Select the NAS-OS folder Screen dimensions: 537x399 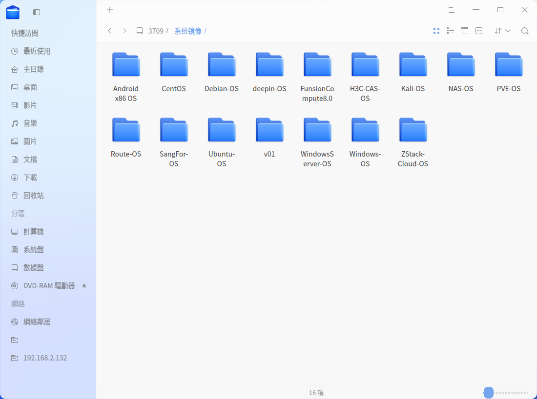click(461, 72)
